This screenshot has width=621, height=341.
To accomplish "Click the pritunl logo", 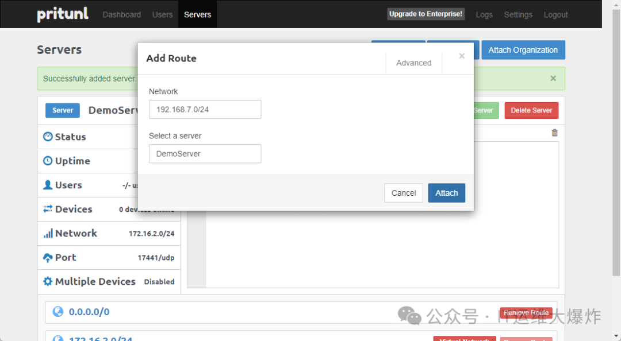I will click(x=63, y=14).
